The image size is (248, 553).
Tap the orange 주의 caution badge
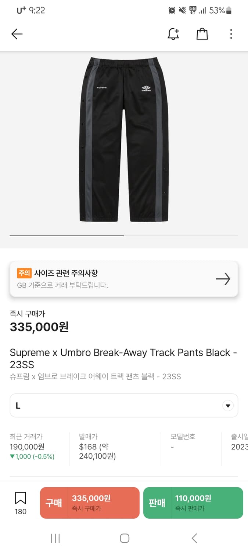(24, 273)
